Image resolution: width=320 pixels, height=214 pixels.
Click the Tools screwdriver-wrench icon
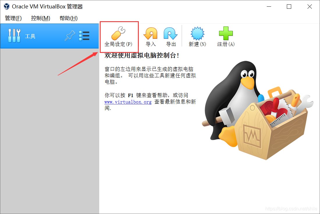[14, 36]
